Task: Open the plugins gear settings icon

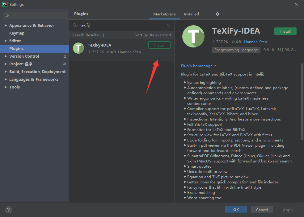Action: (x=217, y=14)
